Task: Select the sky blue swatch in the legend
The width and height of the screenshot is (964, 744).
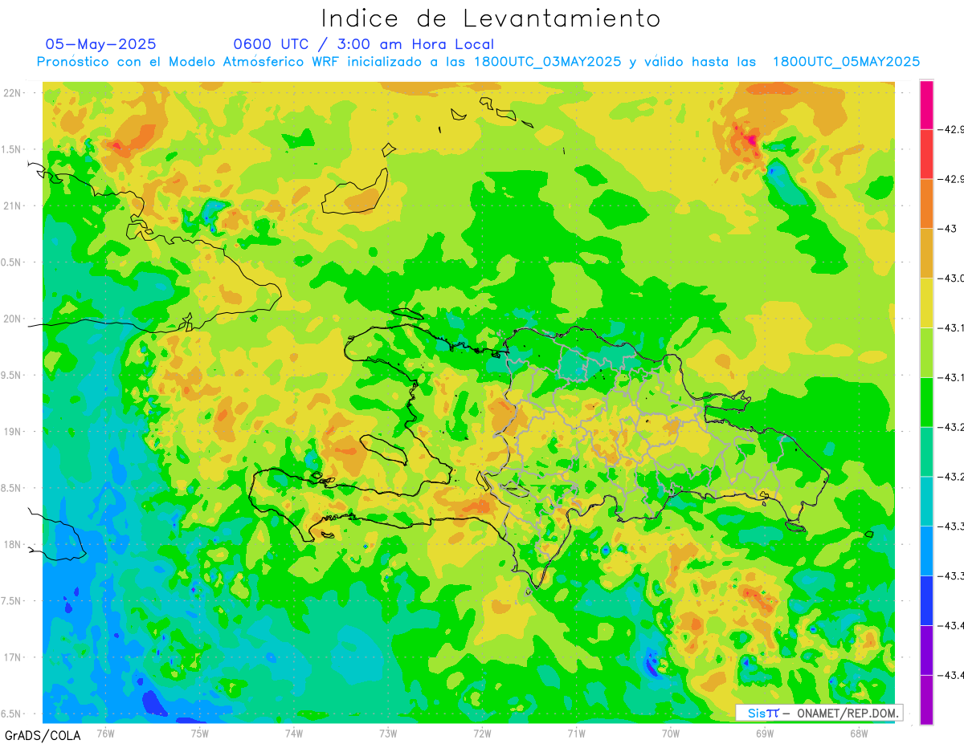Action: [926, 551]
